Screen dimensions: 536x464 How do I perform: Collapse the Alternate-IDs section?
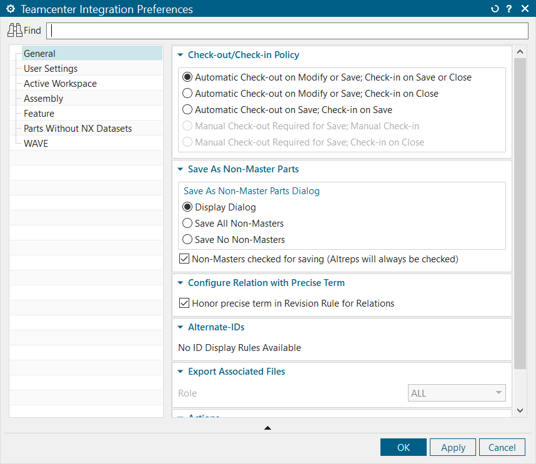(x=181, y=327)
